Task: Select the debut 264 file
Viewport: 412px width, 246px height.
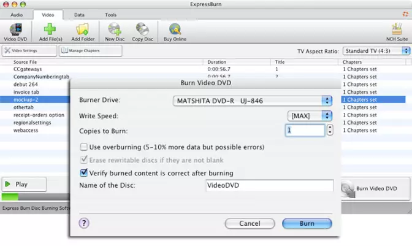Action: click(x=26, y=85)
